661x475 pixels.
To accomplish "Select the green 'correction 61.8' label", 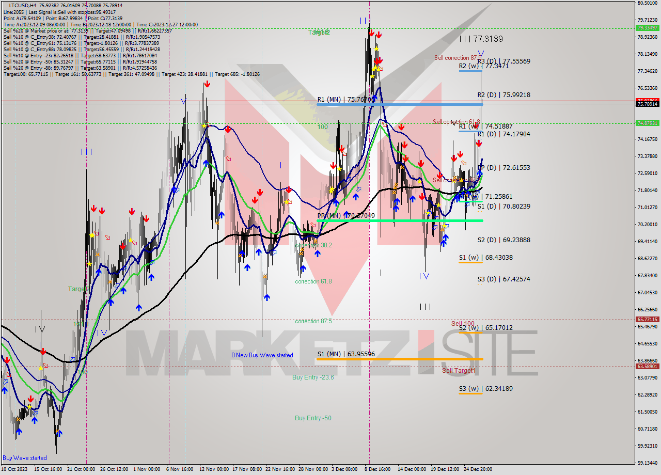I will click(x=313, y=281).
